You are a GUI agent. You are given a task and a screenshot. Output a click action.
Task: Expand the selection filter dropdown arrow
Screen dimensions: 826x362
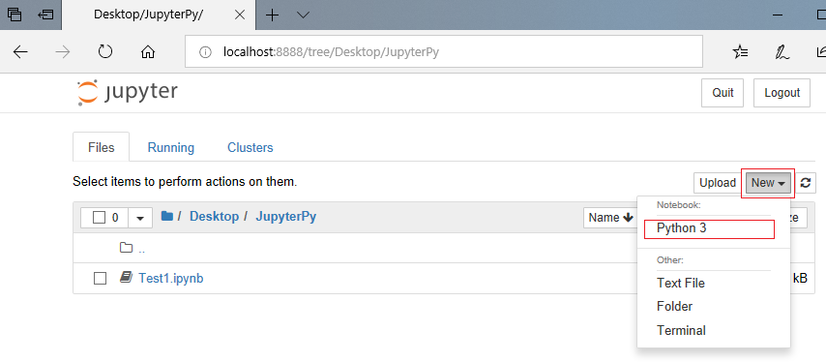click(140, 218)
